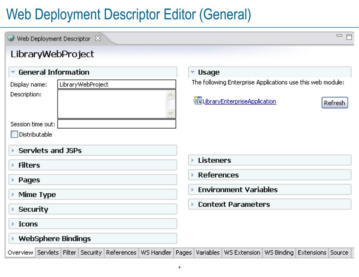Expand the References section arrow
This screenshot has width=359, height=277.
[192, 175]
